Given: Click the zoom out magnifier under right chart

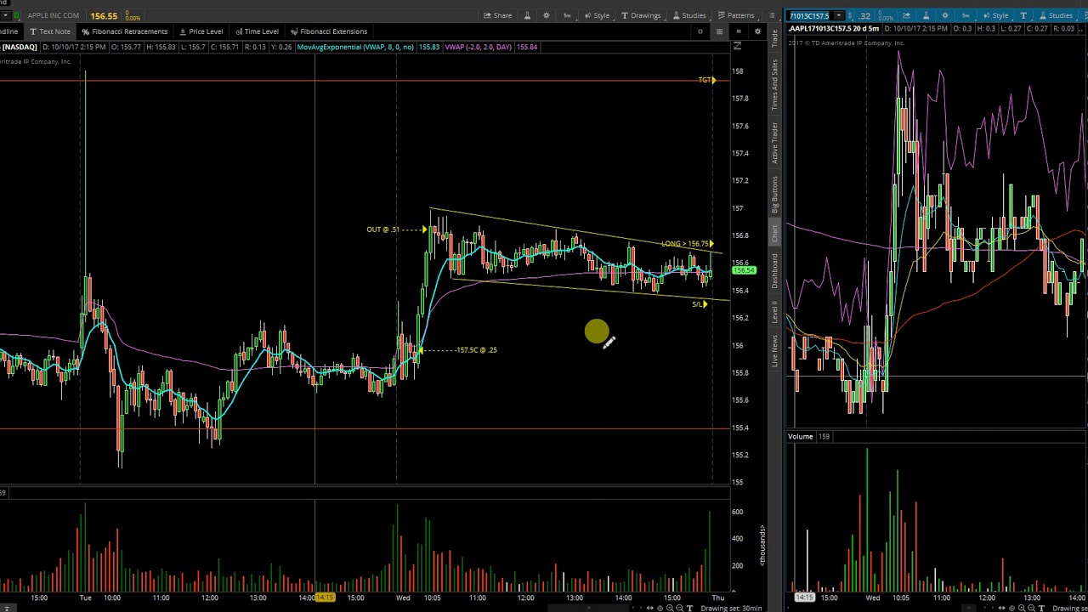Looking at the screenshot, I should (x=1031, y=608).
